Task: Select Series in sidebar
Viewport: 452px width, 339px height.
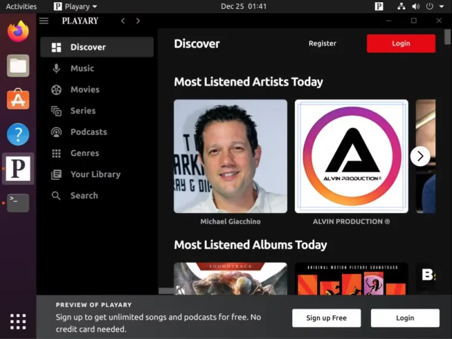Action: (97, 111)
